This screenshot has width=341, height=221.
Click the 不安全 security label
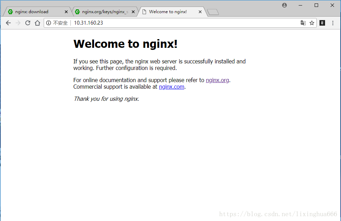(60, 23)
